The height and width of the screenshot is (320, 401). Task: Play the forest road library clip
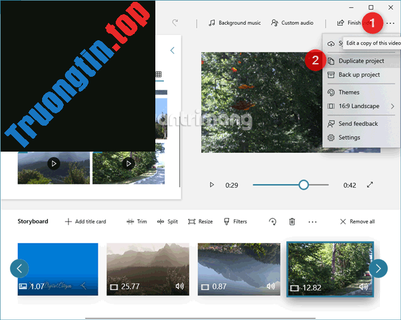click(x=129, y=163)
